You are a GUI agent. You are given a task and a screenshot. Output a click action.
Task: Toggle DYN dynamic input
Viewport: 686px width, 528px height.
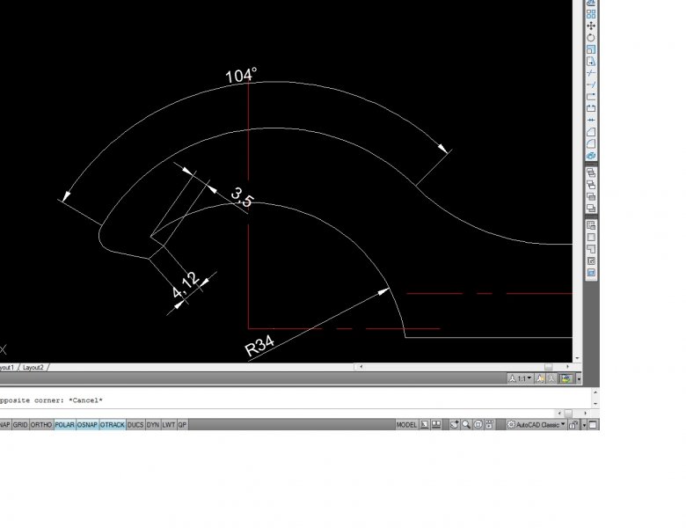[x=153, y=425]
